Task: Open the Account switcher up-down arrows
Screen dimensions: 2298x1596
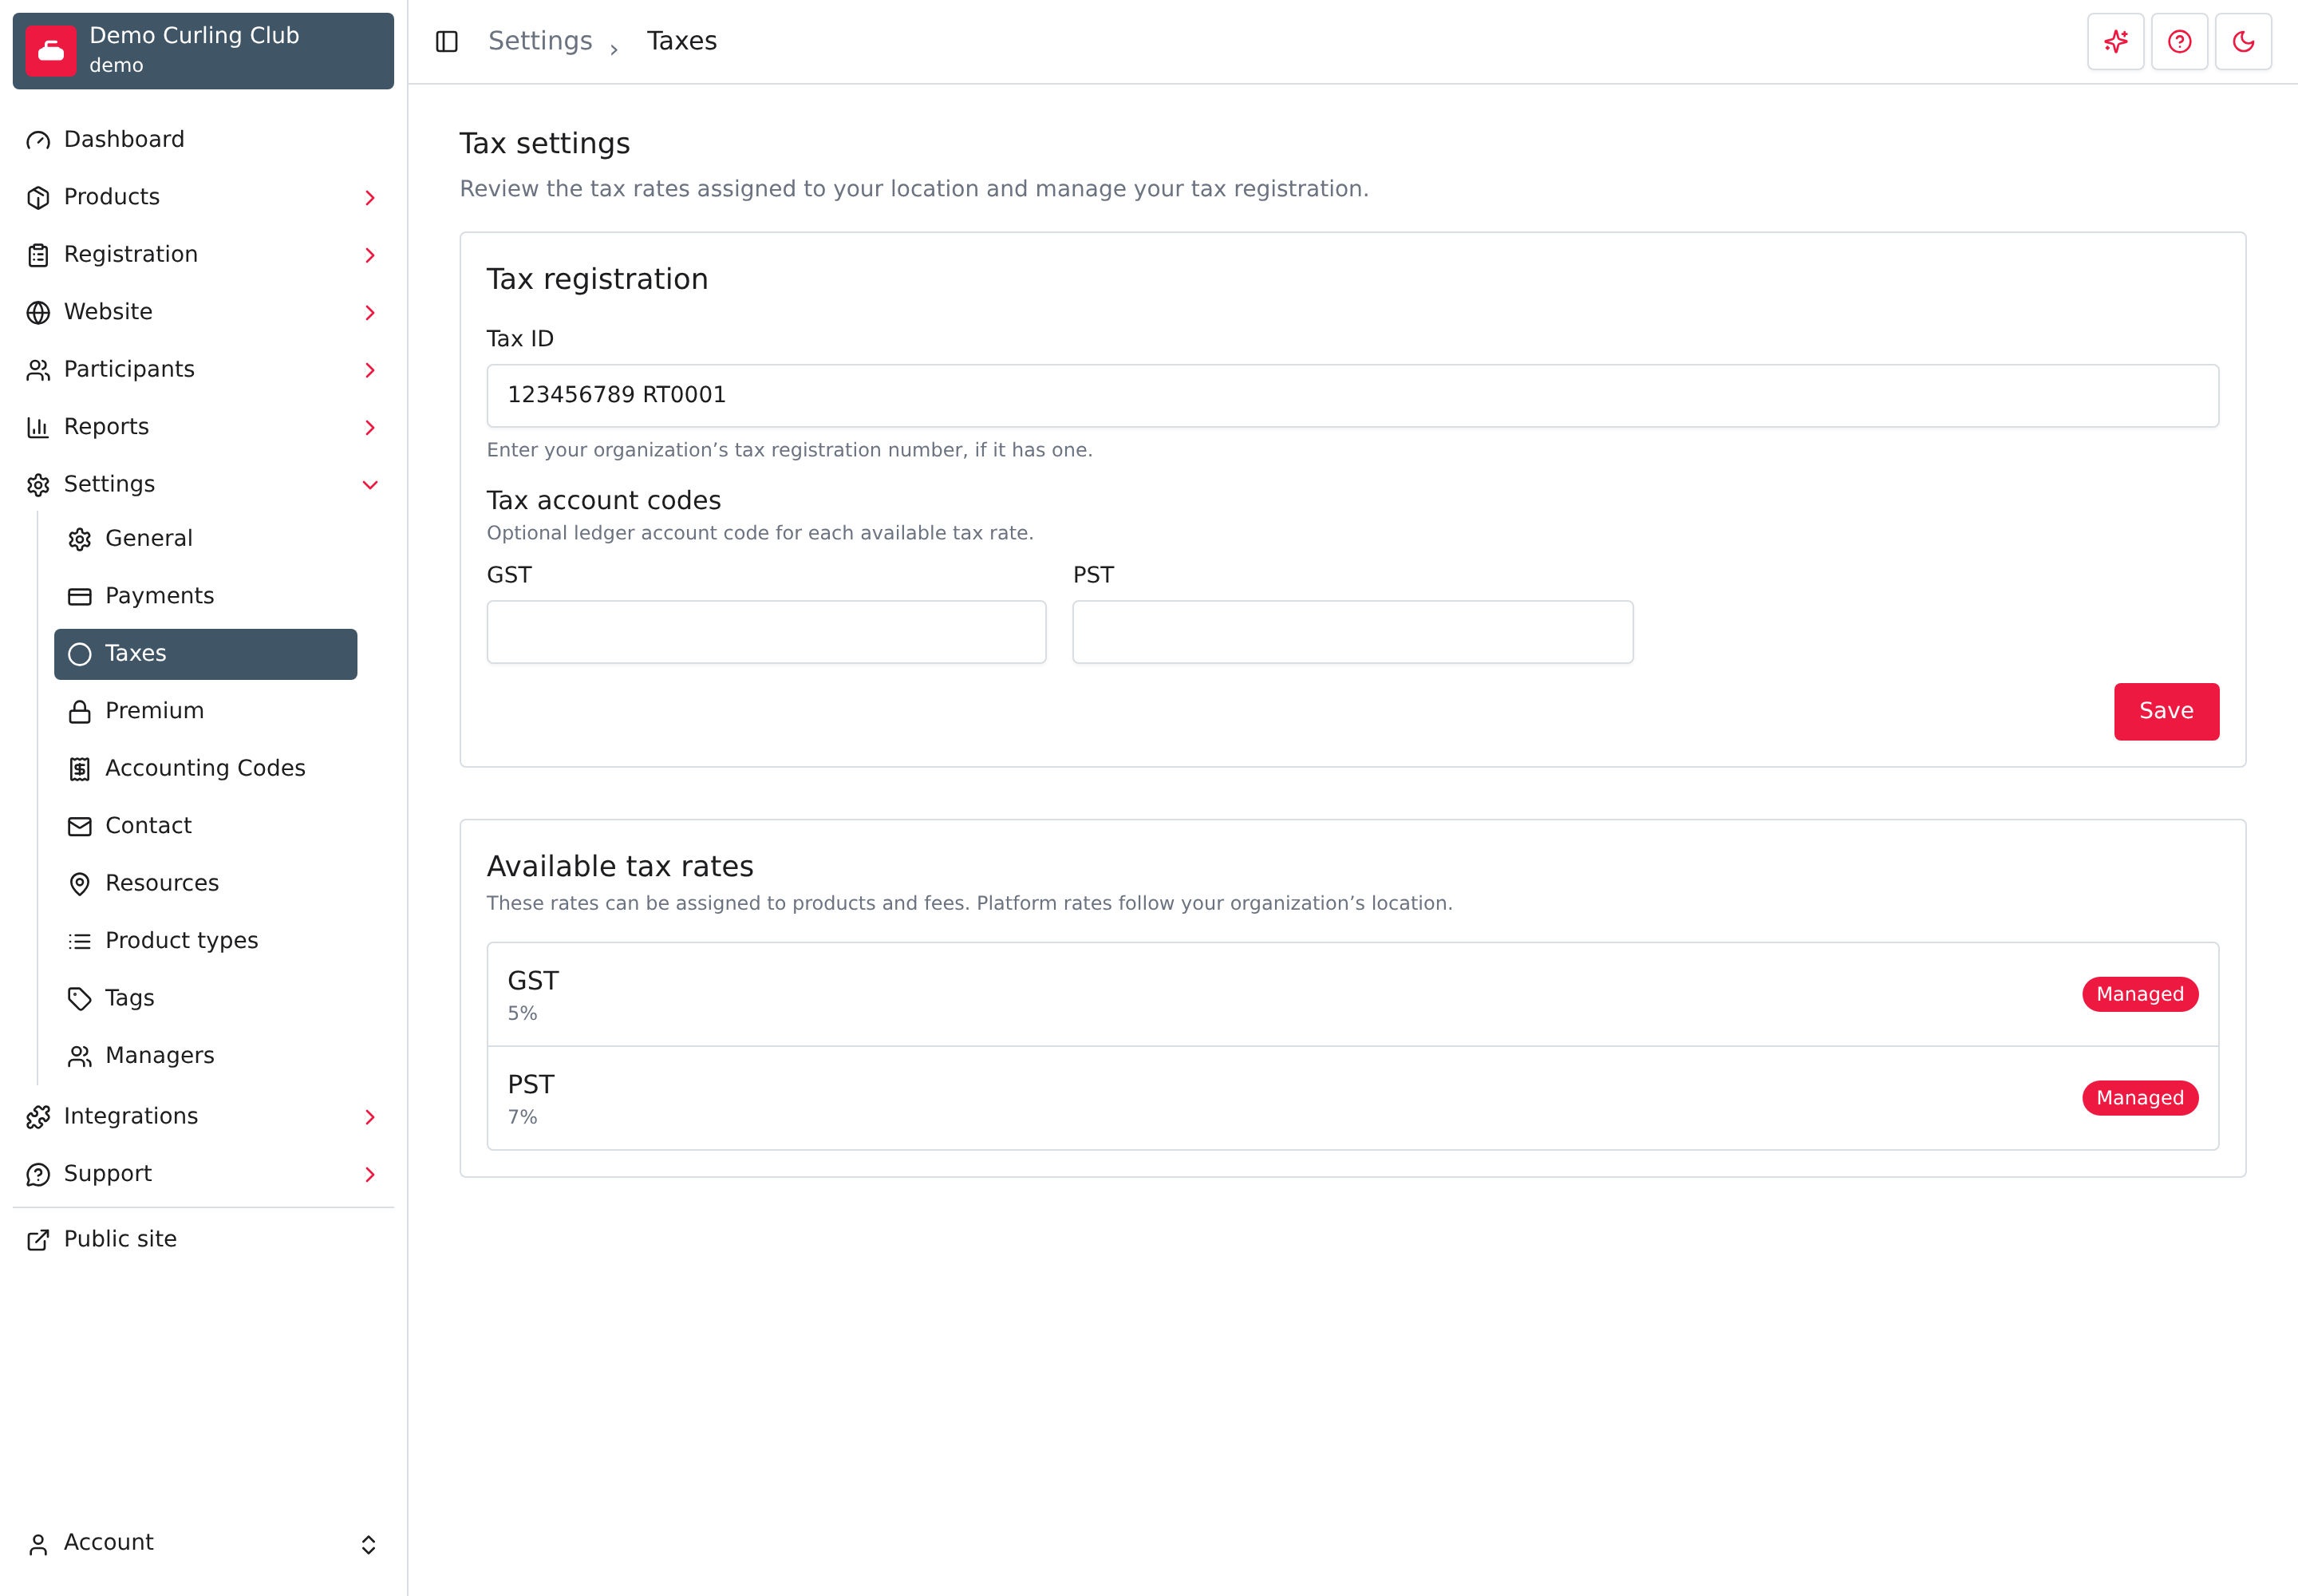Action: (368, 1545)
